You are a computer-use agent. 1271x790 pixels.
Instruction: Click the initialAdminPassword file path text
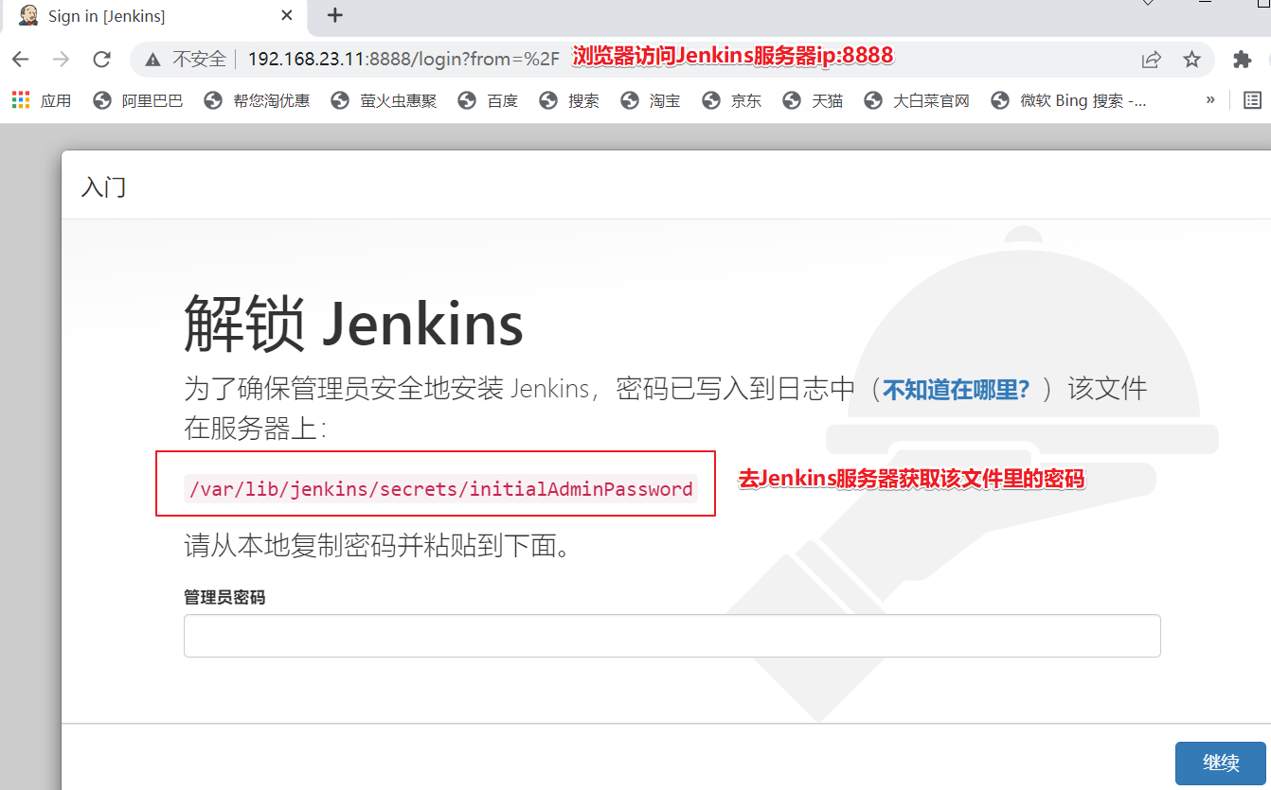tap(440, 489)
